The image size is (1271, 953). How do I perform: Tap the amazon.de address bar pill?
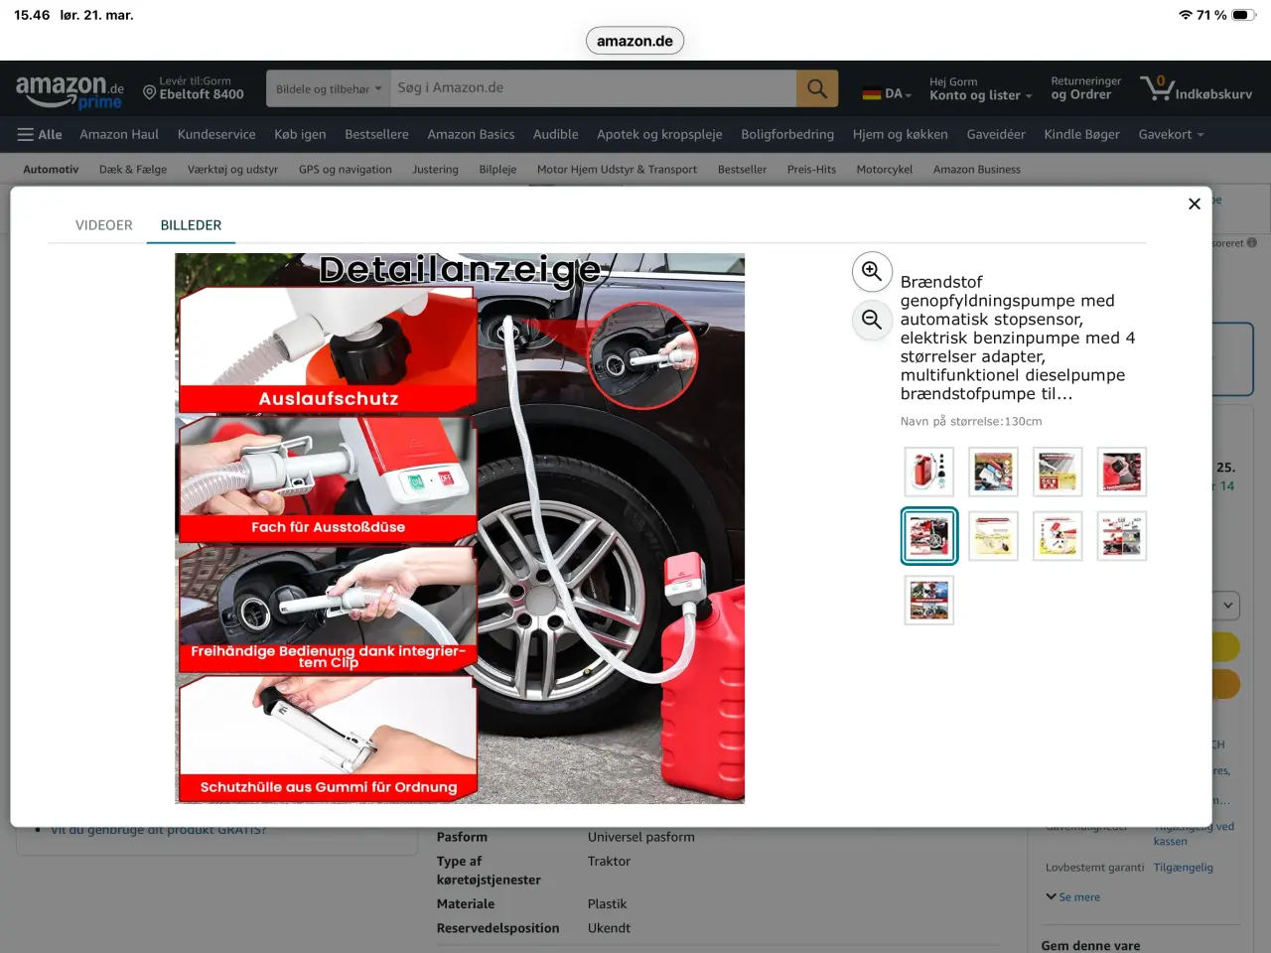coord(635,41)
